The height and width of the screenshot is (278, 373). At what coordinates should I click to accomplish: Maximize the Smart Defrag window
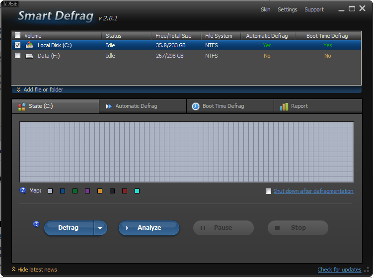(352, 9)
